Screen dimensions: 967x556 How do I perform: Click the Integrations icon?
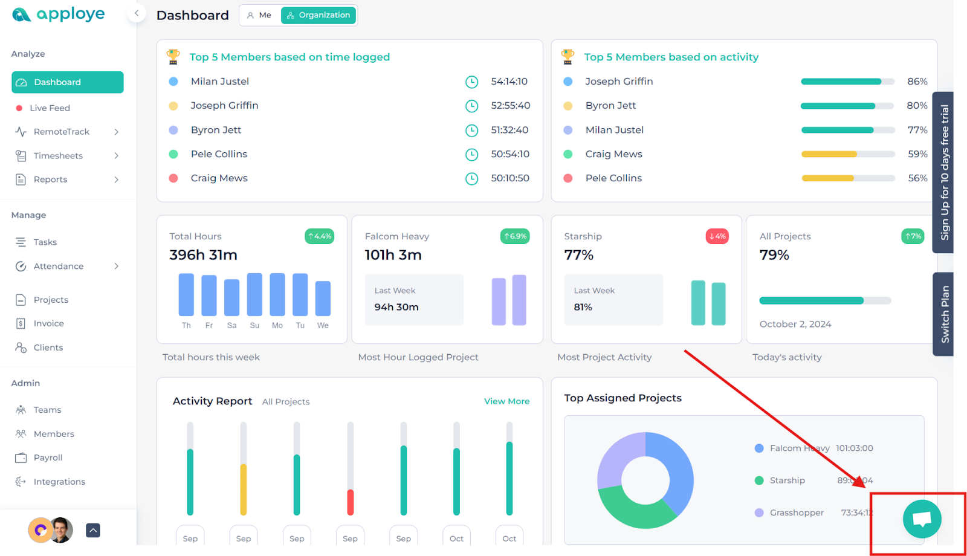coord(21,482)
